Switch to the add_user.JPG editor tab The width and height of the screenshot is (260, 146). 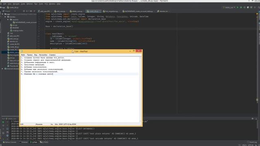[x=45, y=11]
